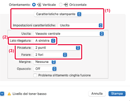This screenshot has width=130, height=101.
Task: Open the Caratteristiche stampante panel menu
Action: (x=58, y=14)
